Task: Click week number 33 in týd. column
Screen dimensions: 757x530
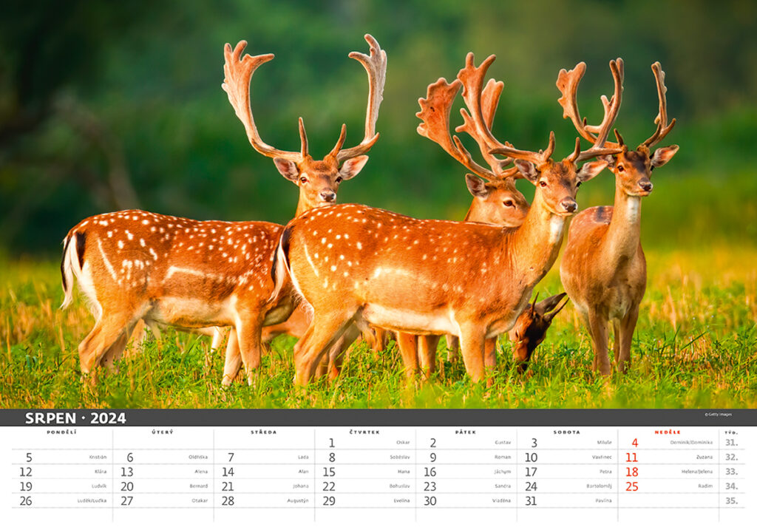Action: (x=731, y=472)
